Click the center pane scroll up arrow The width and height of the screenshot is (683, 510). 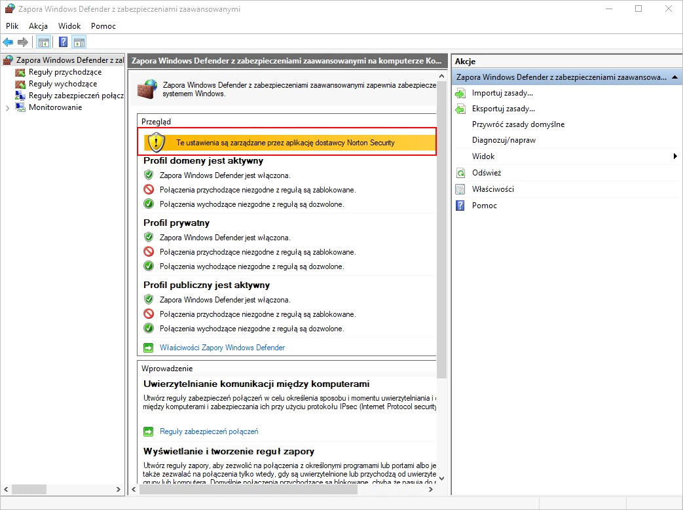pos(441,76)
